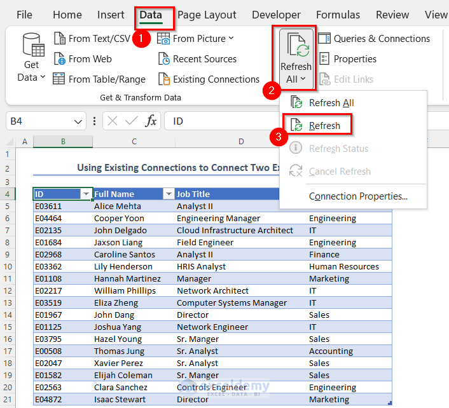
Task: Select the Data ribbon tab
Action: tap(151, 15)
